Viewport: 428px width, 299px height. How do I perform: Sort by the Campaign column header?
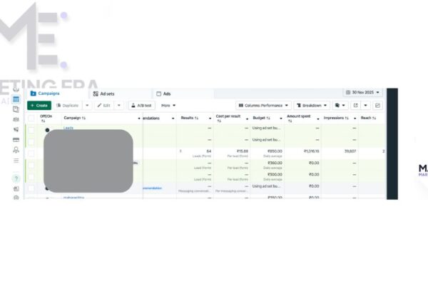coord(74,118)
